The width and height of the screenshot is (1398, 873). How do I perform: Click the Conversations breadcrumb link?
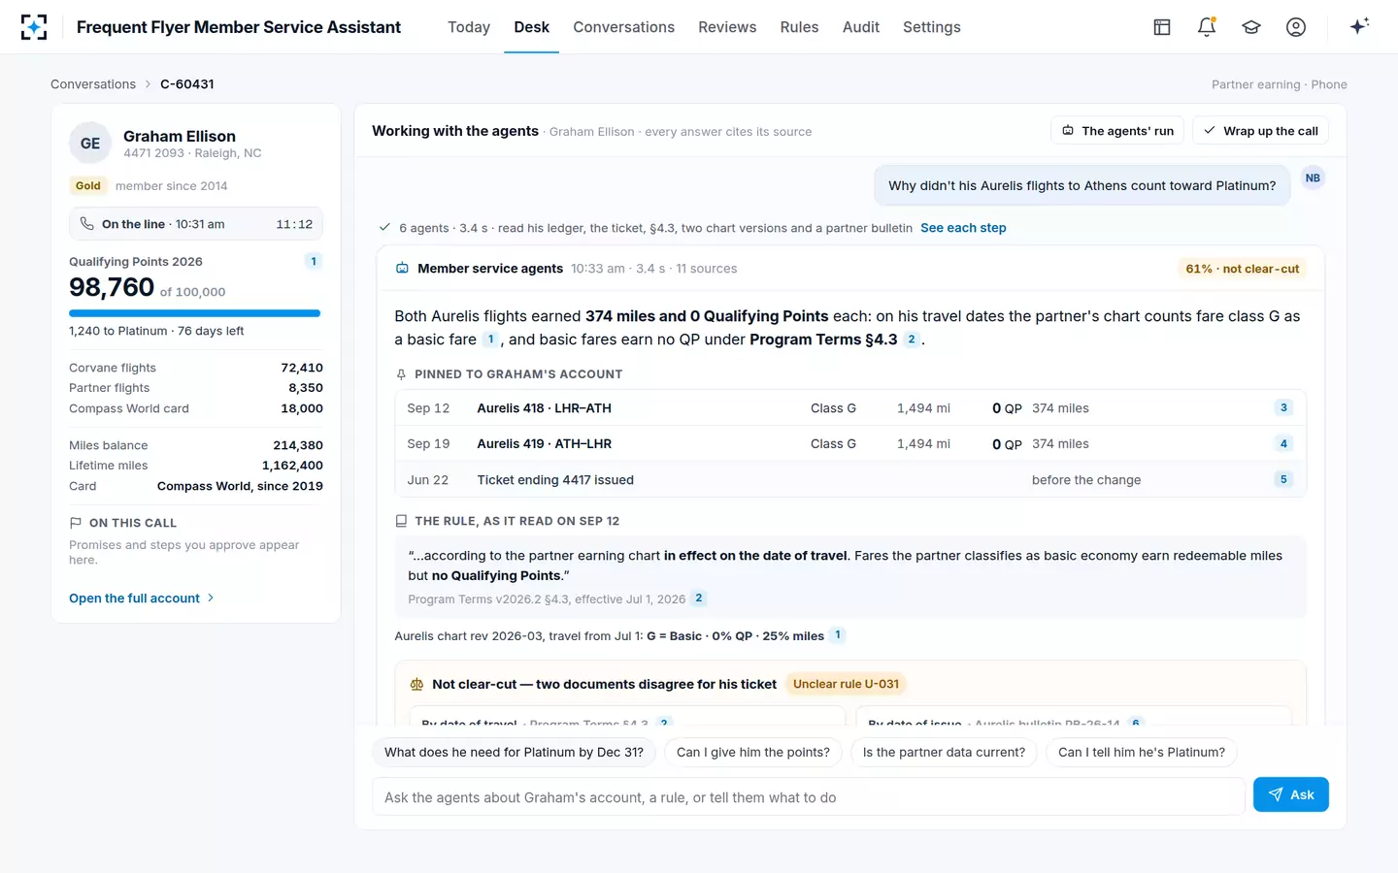click(x=93, y=84)
